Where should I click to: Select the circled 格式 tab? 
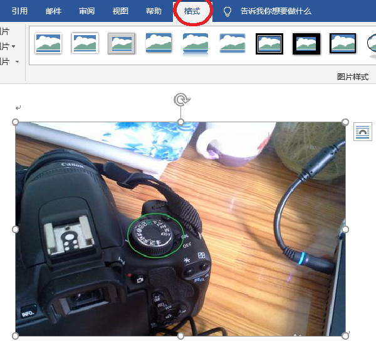click(x=192, y=11)
